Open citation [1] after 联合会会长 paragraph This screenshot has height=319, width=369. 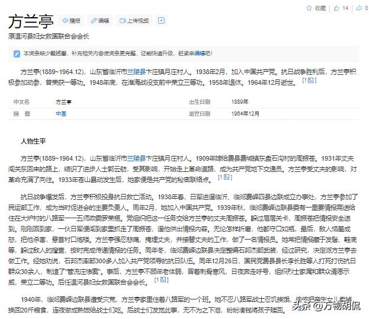click(x=161, y=280)
